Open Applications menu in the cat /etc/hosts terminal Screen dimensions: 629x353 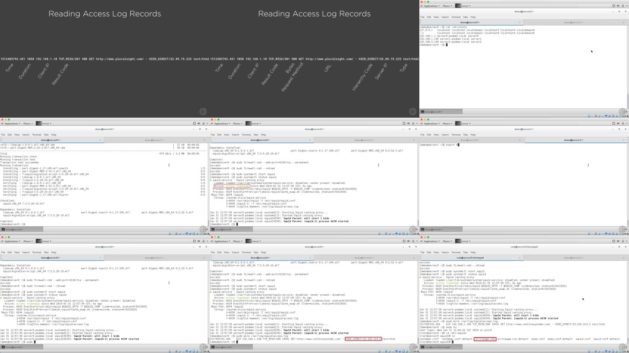pyautogui.click(x=430, y=6)
